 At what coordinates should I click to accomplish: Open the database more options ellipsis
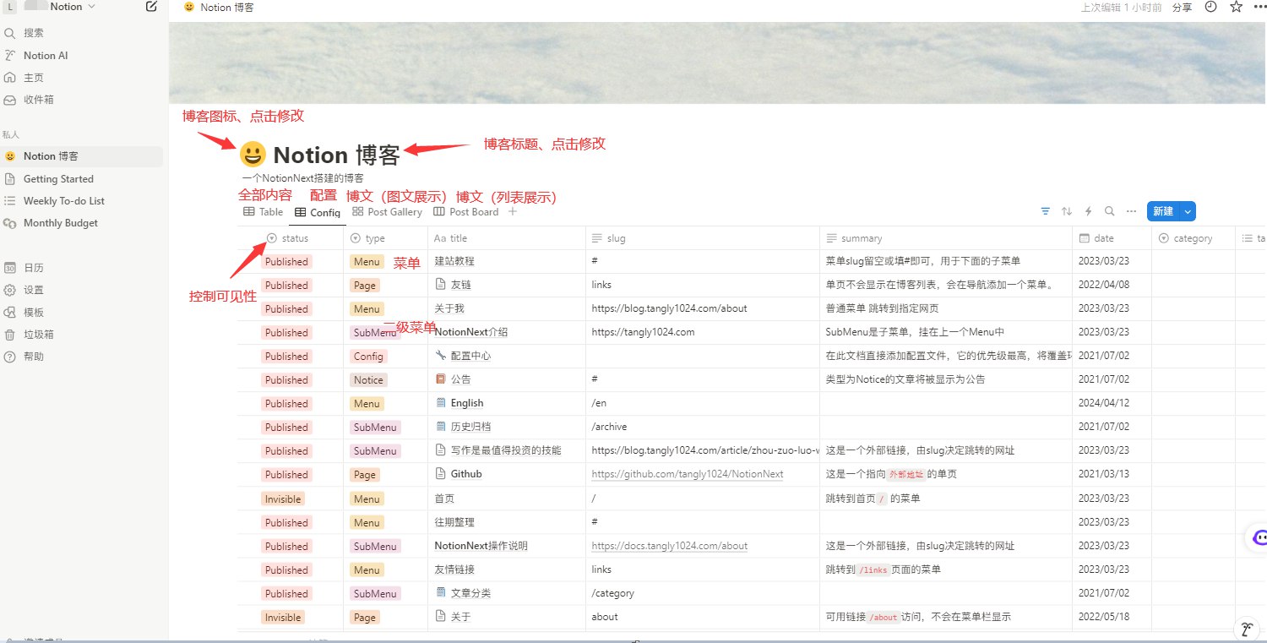click(x=1130, y=211)
